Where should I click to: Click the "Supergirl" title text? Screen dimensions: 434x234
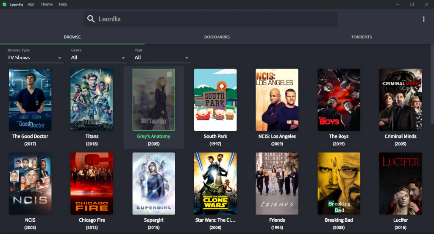point(153,220)
